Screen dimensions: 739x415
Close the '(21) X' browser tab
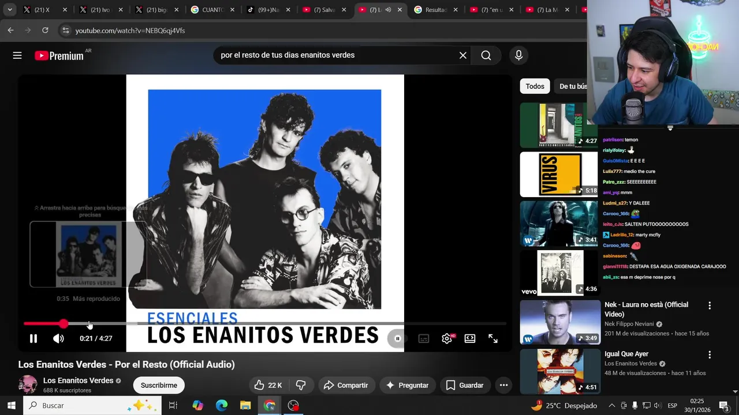(x=65, y=10)
